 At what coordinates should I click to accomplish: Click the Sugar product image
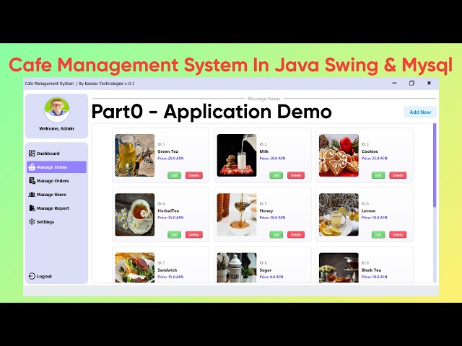coord(237,267)
